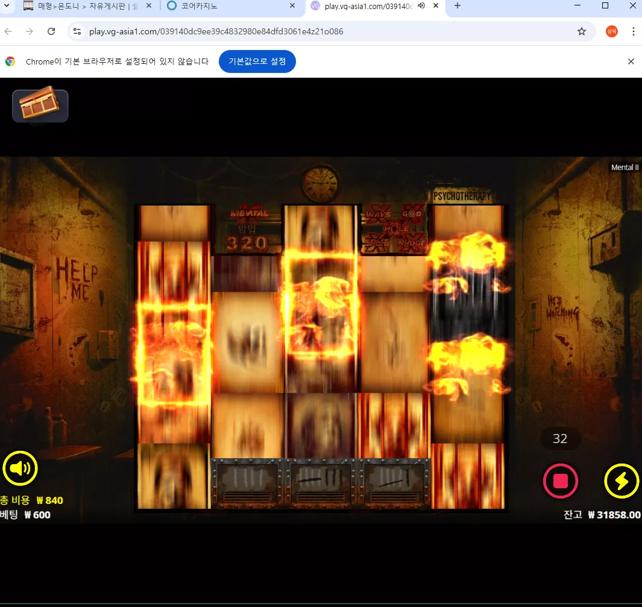Click the left metal panel under reel two
Screen dimensions: 642x607
[247, 483]
